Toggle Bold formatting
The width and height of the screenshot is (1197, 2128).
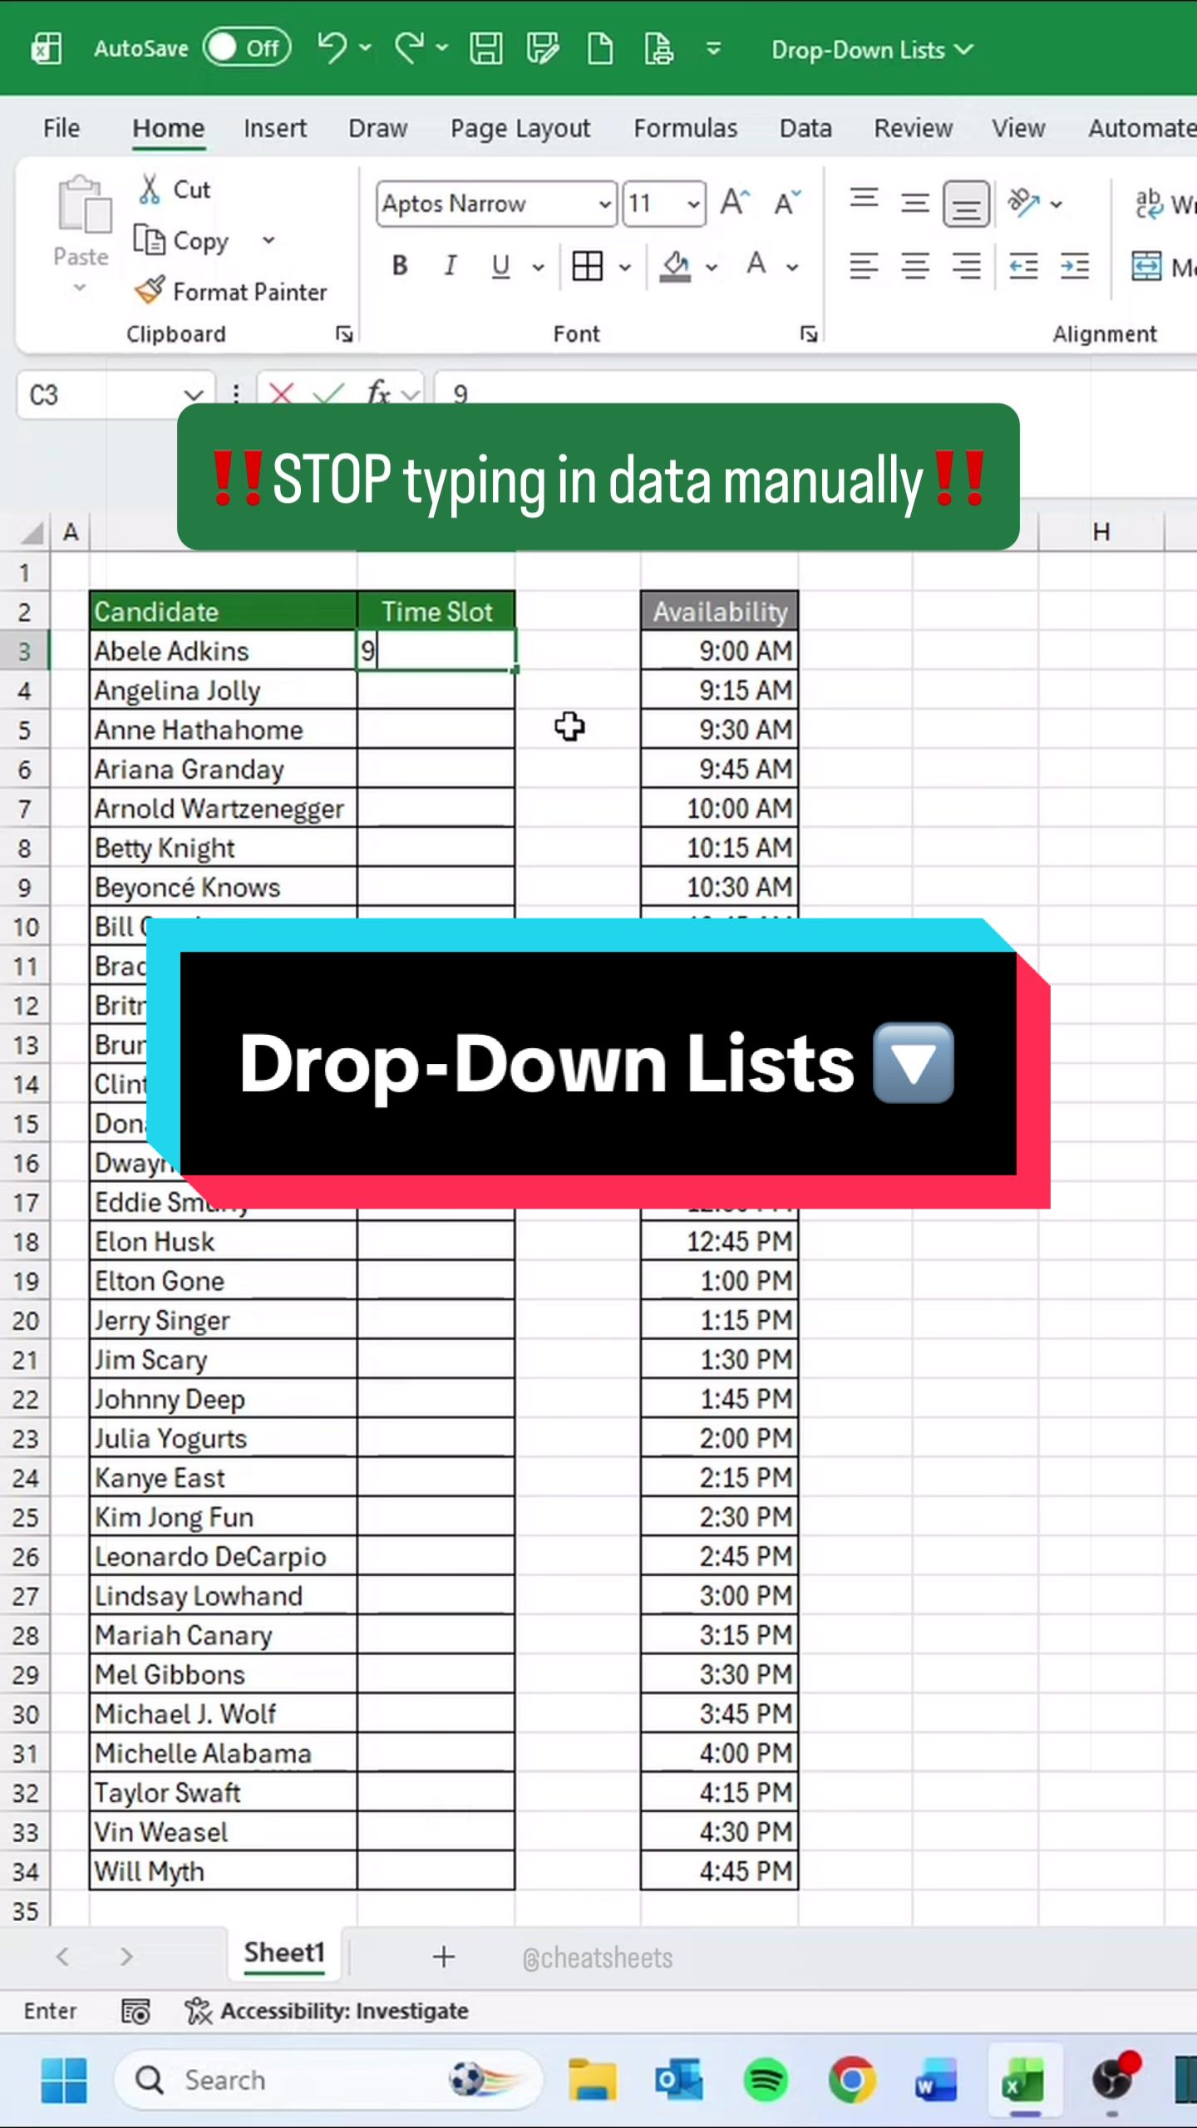pos(400,266)
